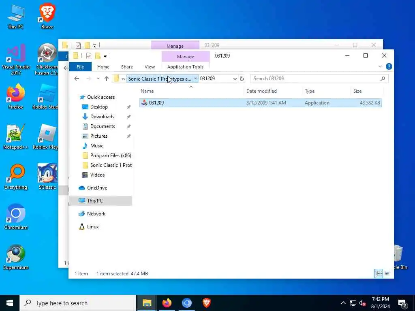415x311 pixels.
Task: Select the Chromium desktop shortcut
Action: (16, 217)
